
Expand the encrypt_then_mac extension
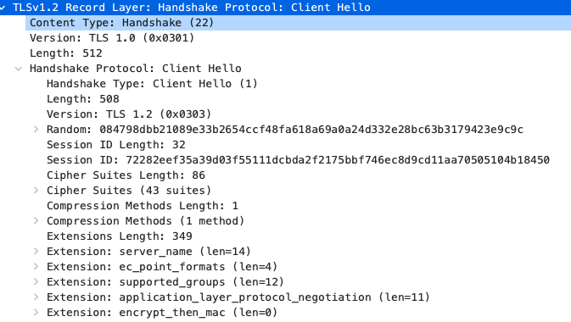[36, 313]
